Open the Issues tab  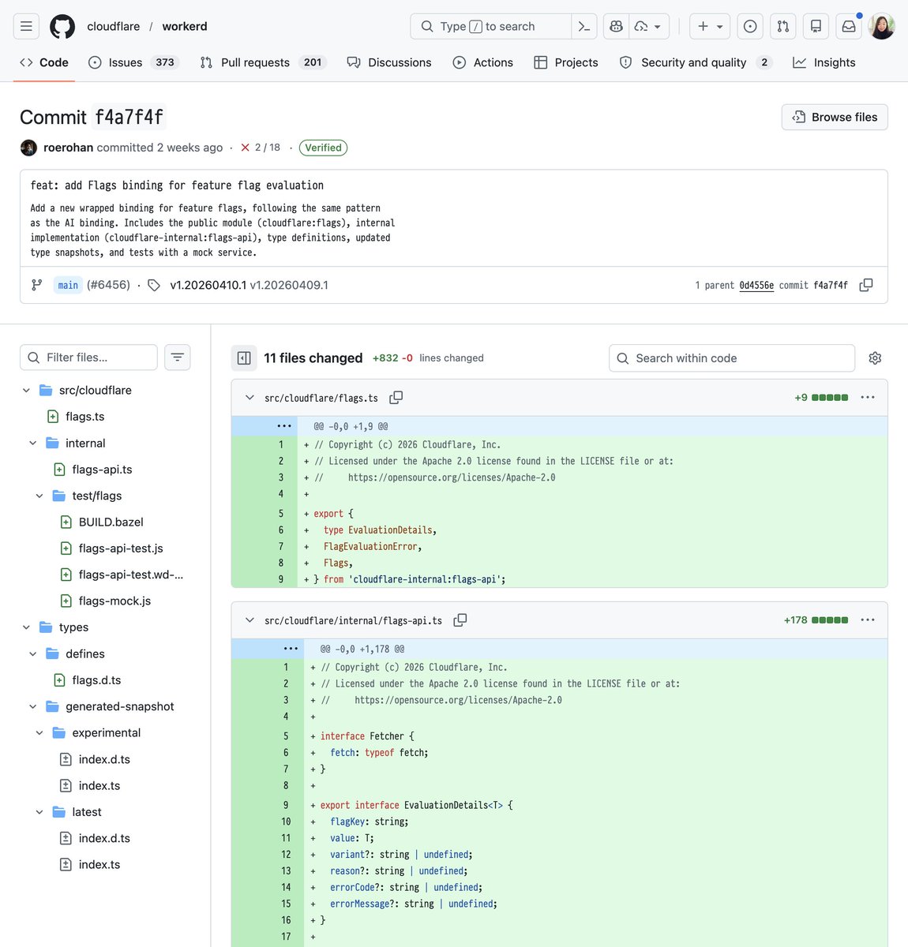(133, 62)
